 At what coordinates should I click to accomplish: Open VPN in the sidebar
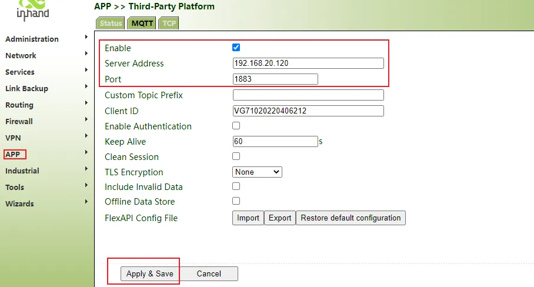(x=14, y=138)
